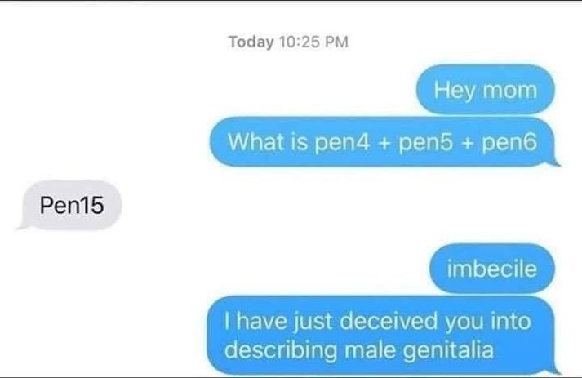Viewport: 582px width, 378px height.
Task: Click the word "pen5" in the blue bubble
Action: [x=426, y=143]
